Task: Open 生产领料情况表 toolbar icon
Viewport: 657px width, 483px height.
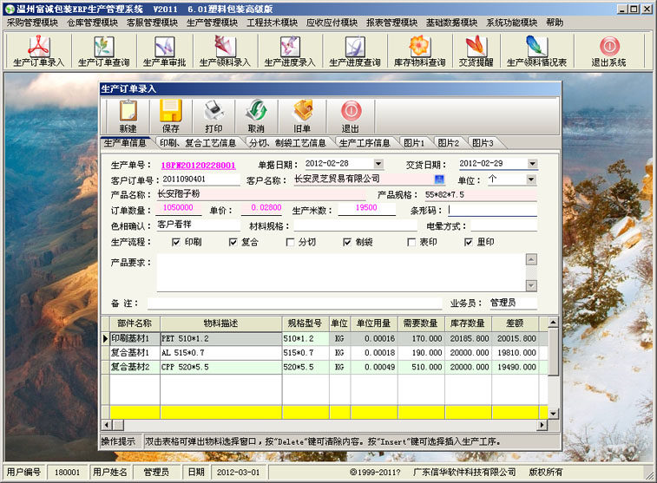Action: click(x=536, y=51)
